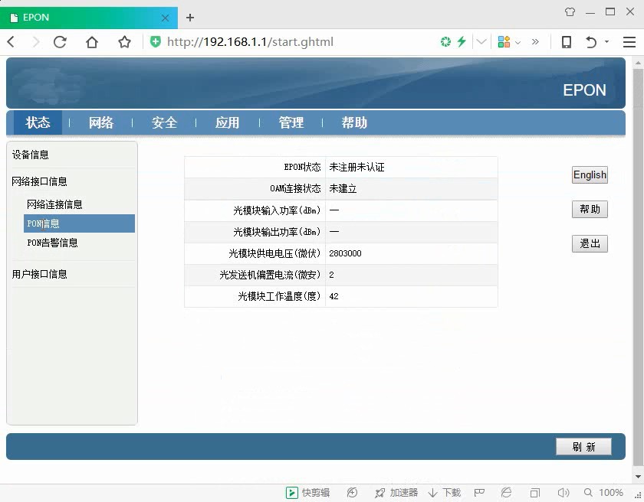This screenshot has height=502, width=644.
Task: Click the green shield security icon
Action: [155, 42]
